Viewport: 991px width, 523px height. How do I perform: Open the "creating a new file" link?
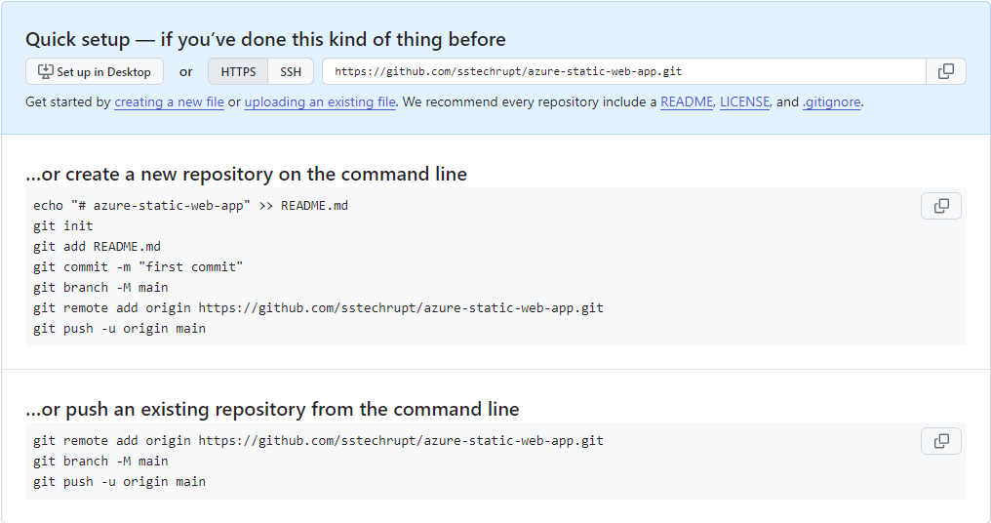click(169, 101)
